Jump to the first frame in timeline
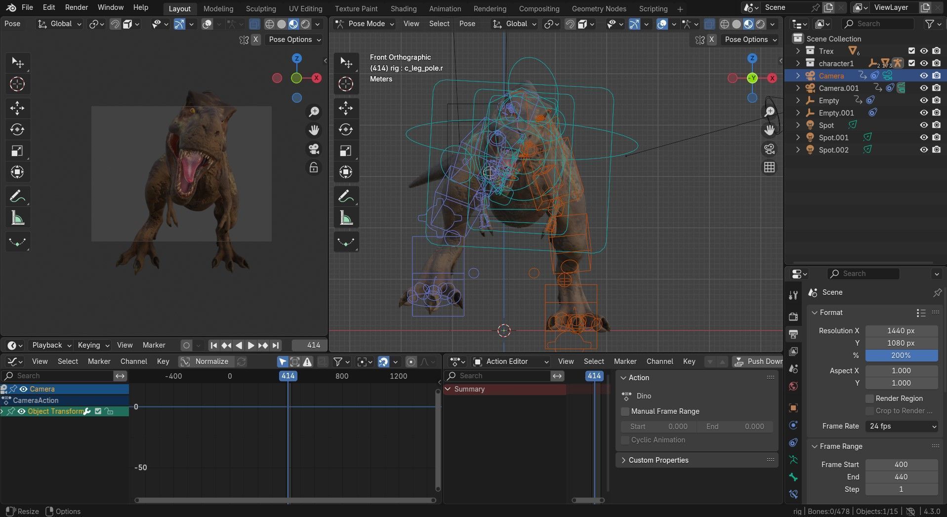This screenshot has width=947, height=517. [x=213, y=345]
